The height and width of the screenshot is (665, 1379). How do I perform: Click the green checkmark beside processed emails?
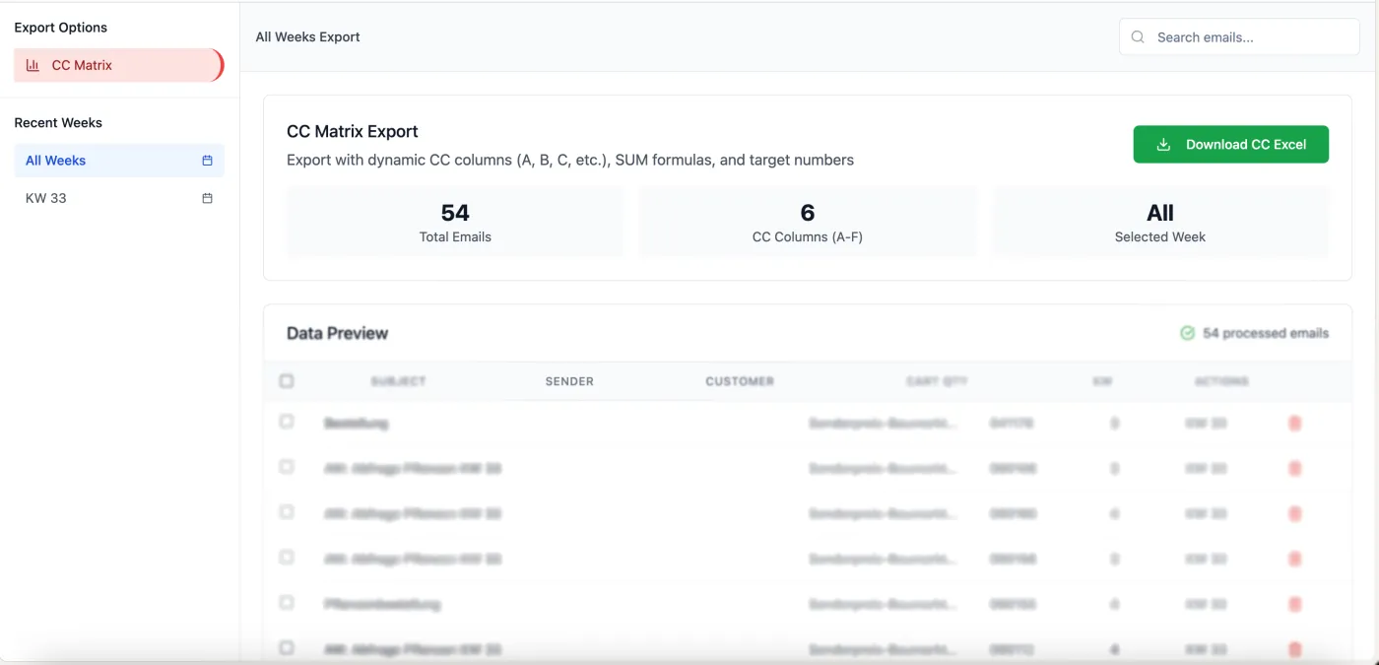(1187, 333)
